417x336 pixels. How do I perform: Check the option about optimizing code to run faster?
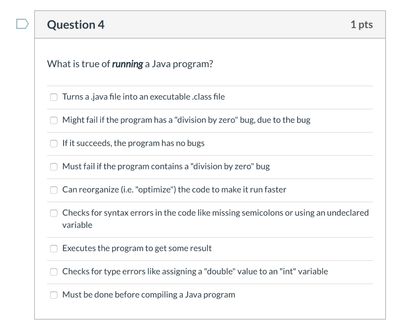tap(53, 190)
